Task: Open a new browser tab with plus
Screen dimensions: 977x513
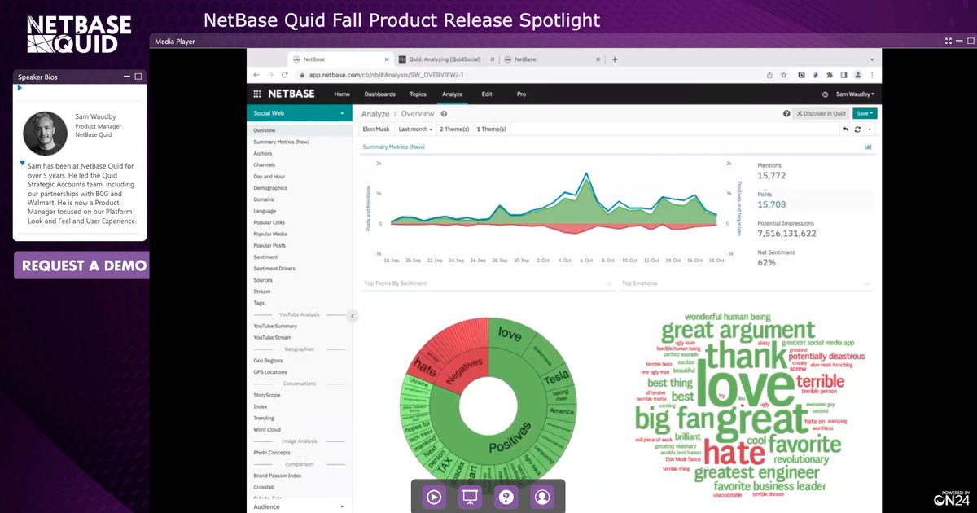Action: tap(615, 59)
